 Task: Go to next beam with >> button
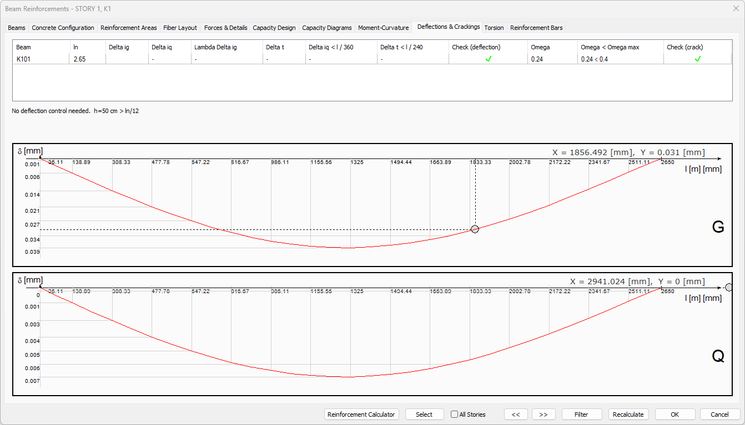[543, 414]
